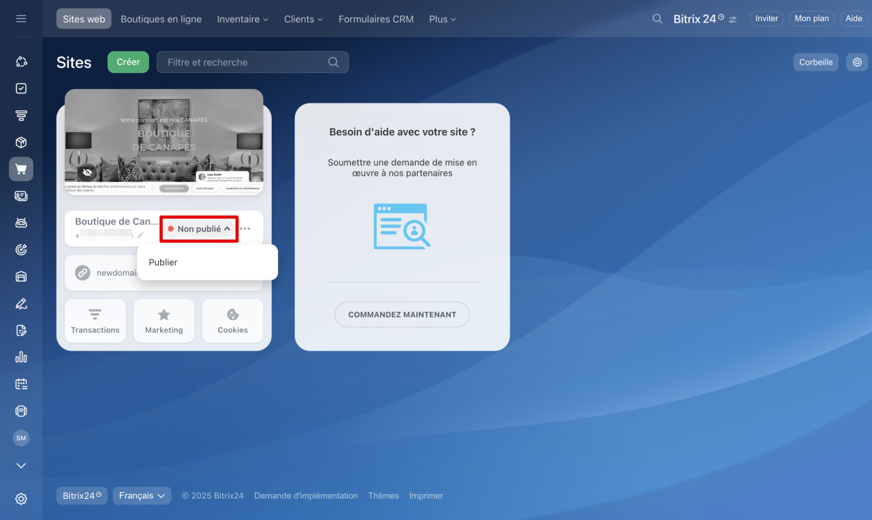Focus the Filtre et recherche field
Image resolution: width=872 pixels, height=520 pixels.
click(253, 62)
